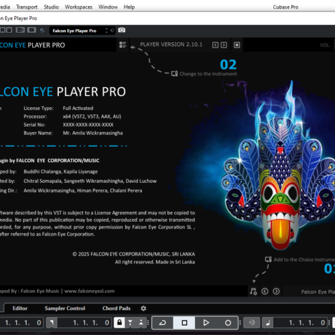Open the instrument list icon in player header

point(123,45)
